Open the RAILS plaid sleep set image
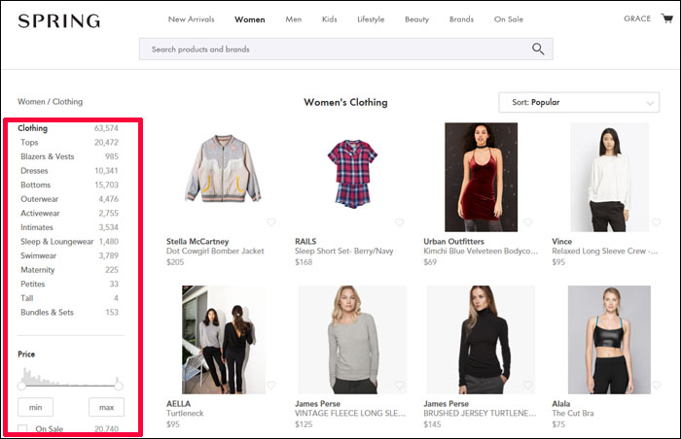Viewport: 681px width, 439px height. click(352, 173)
